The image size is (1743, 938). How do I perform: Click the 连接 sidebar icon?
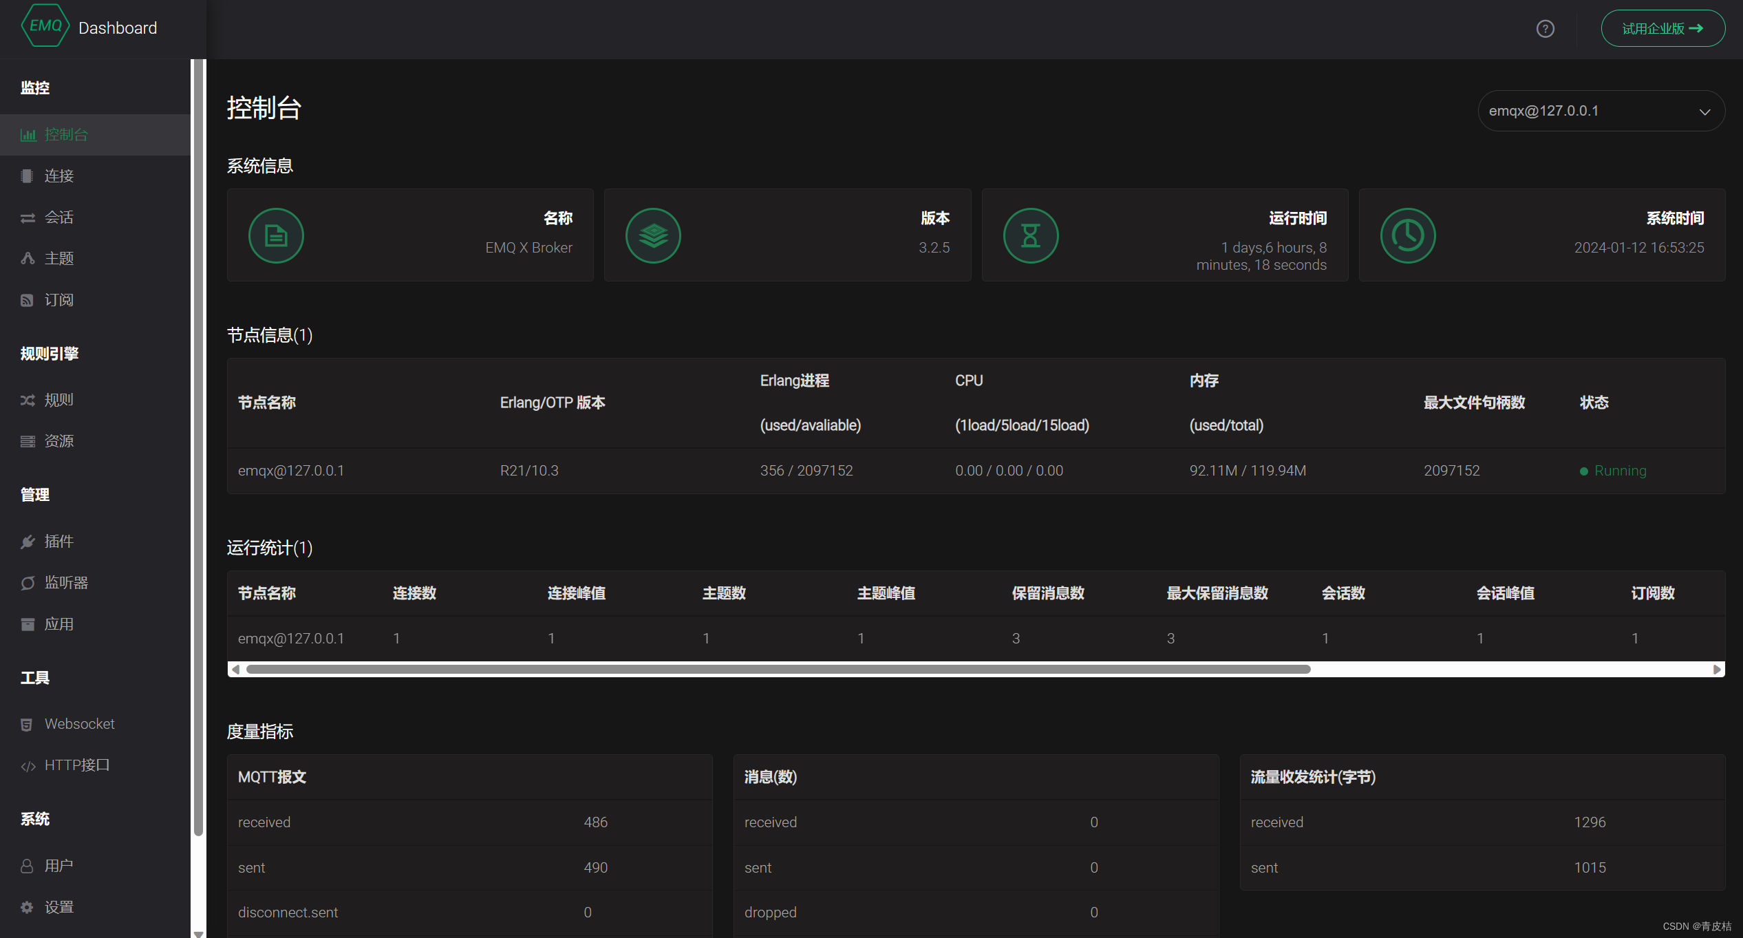click(27, 176)
